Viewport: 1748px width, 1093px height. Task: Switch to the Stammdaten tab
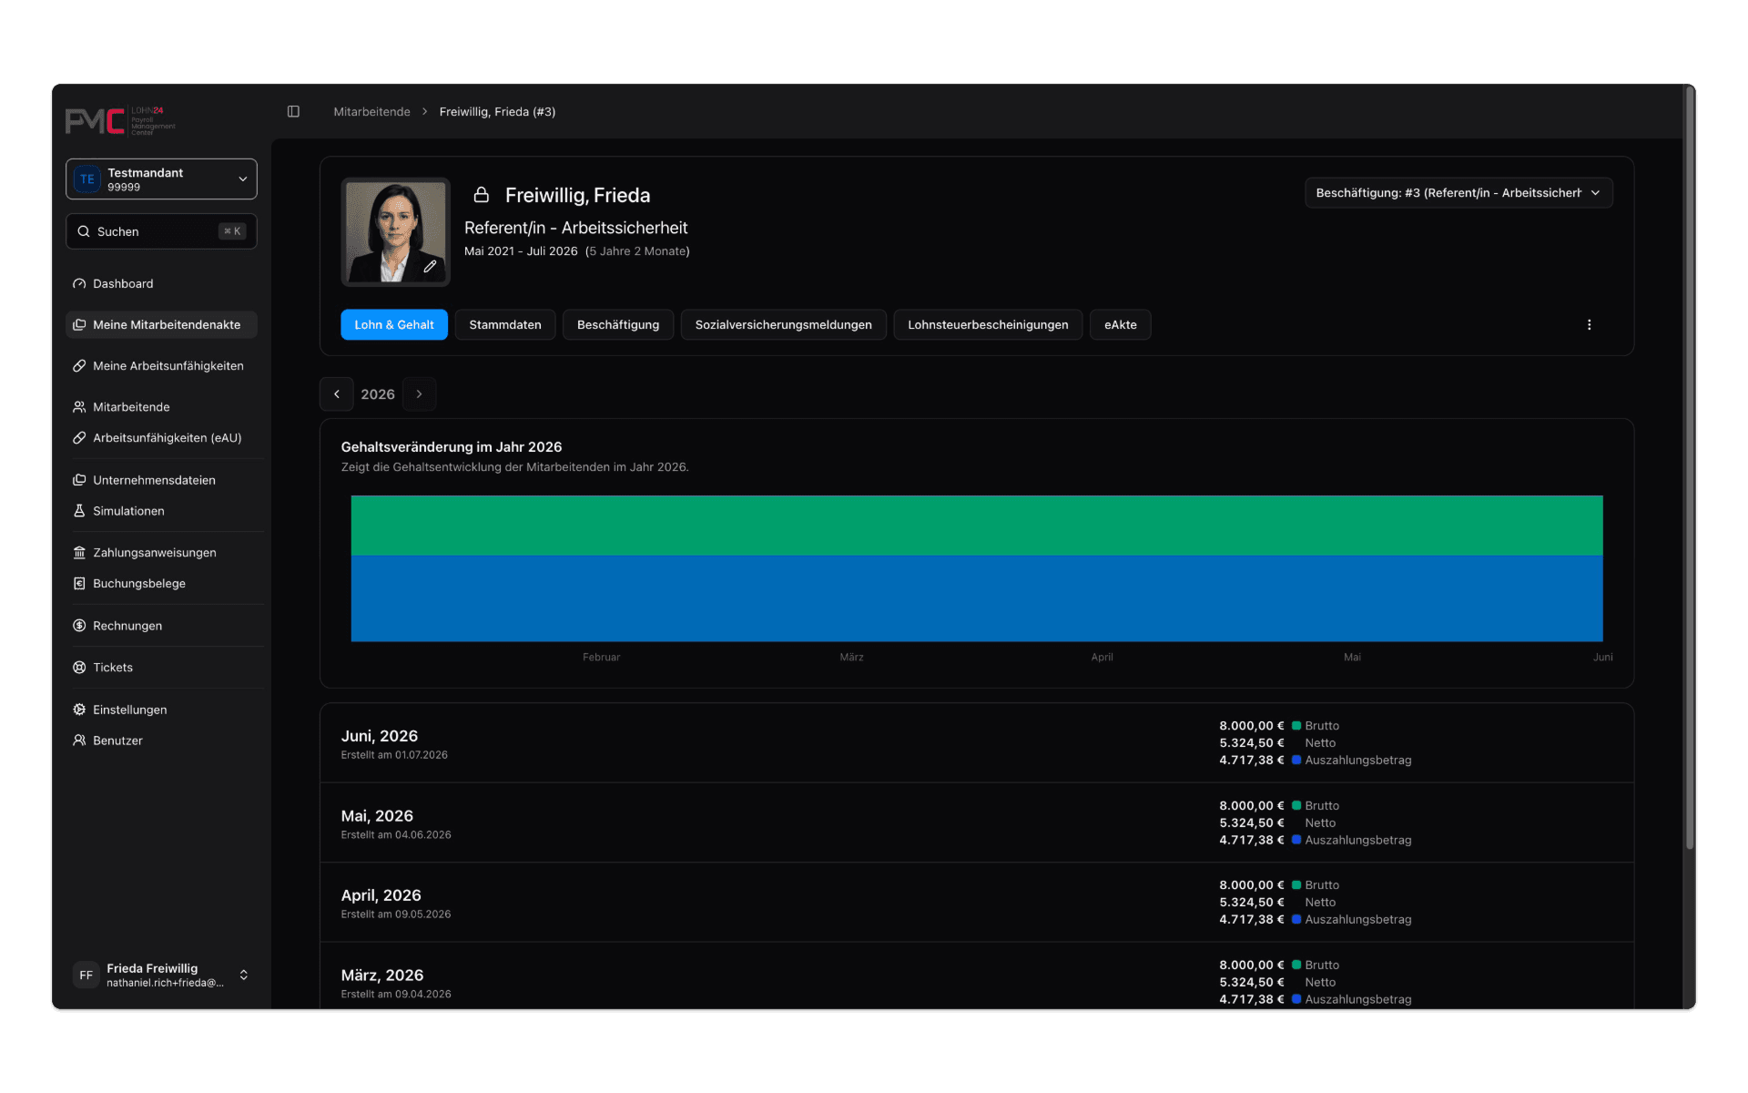point(505,325)
